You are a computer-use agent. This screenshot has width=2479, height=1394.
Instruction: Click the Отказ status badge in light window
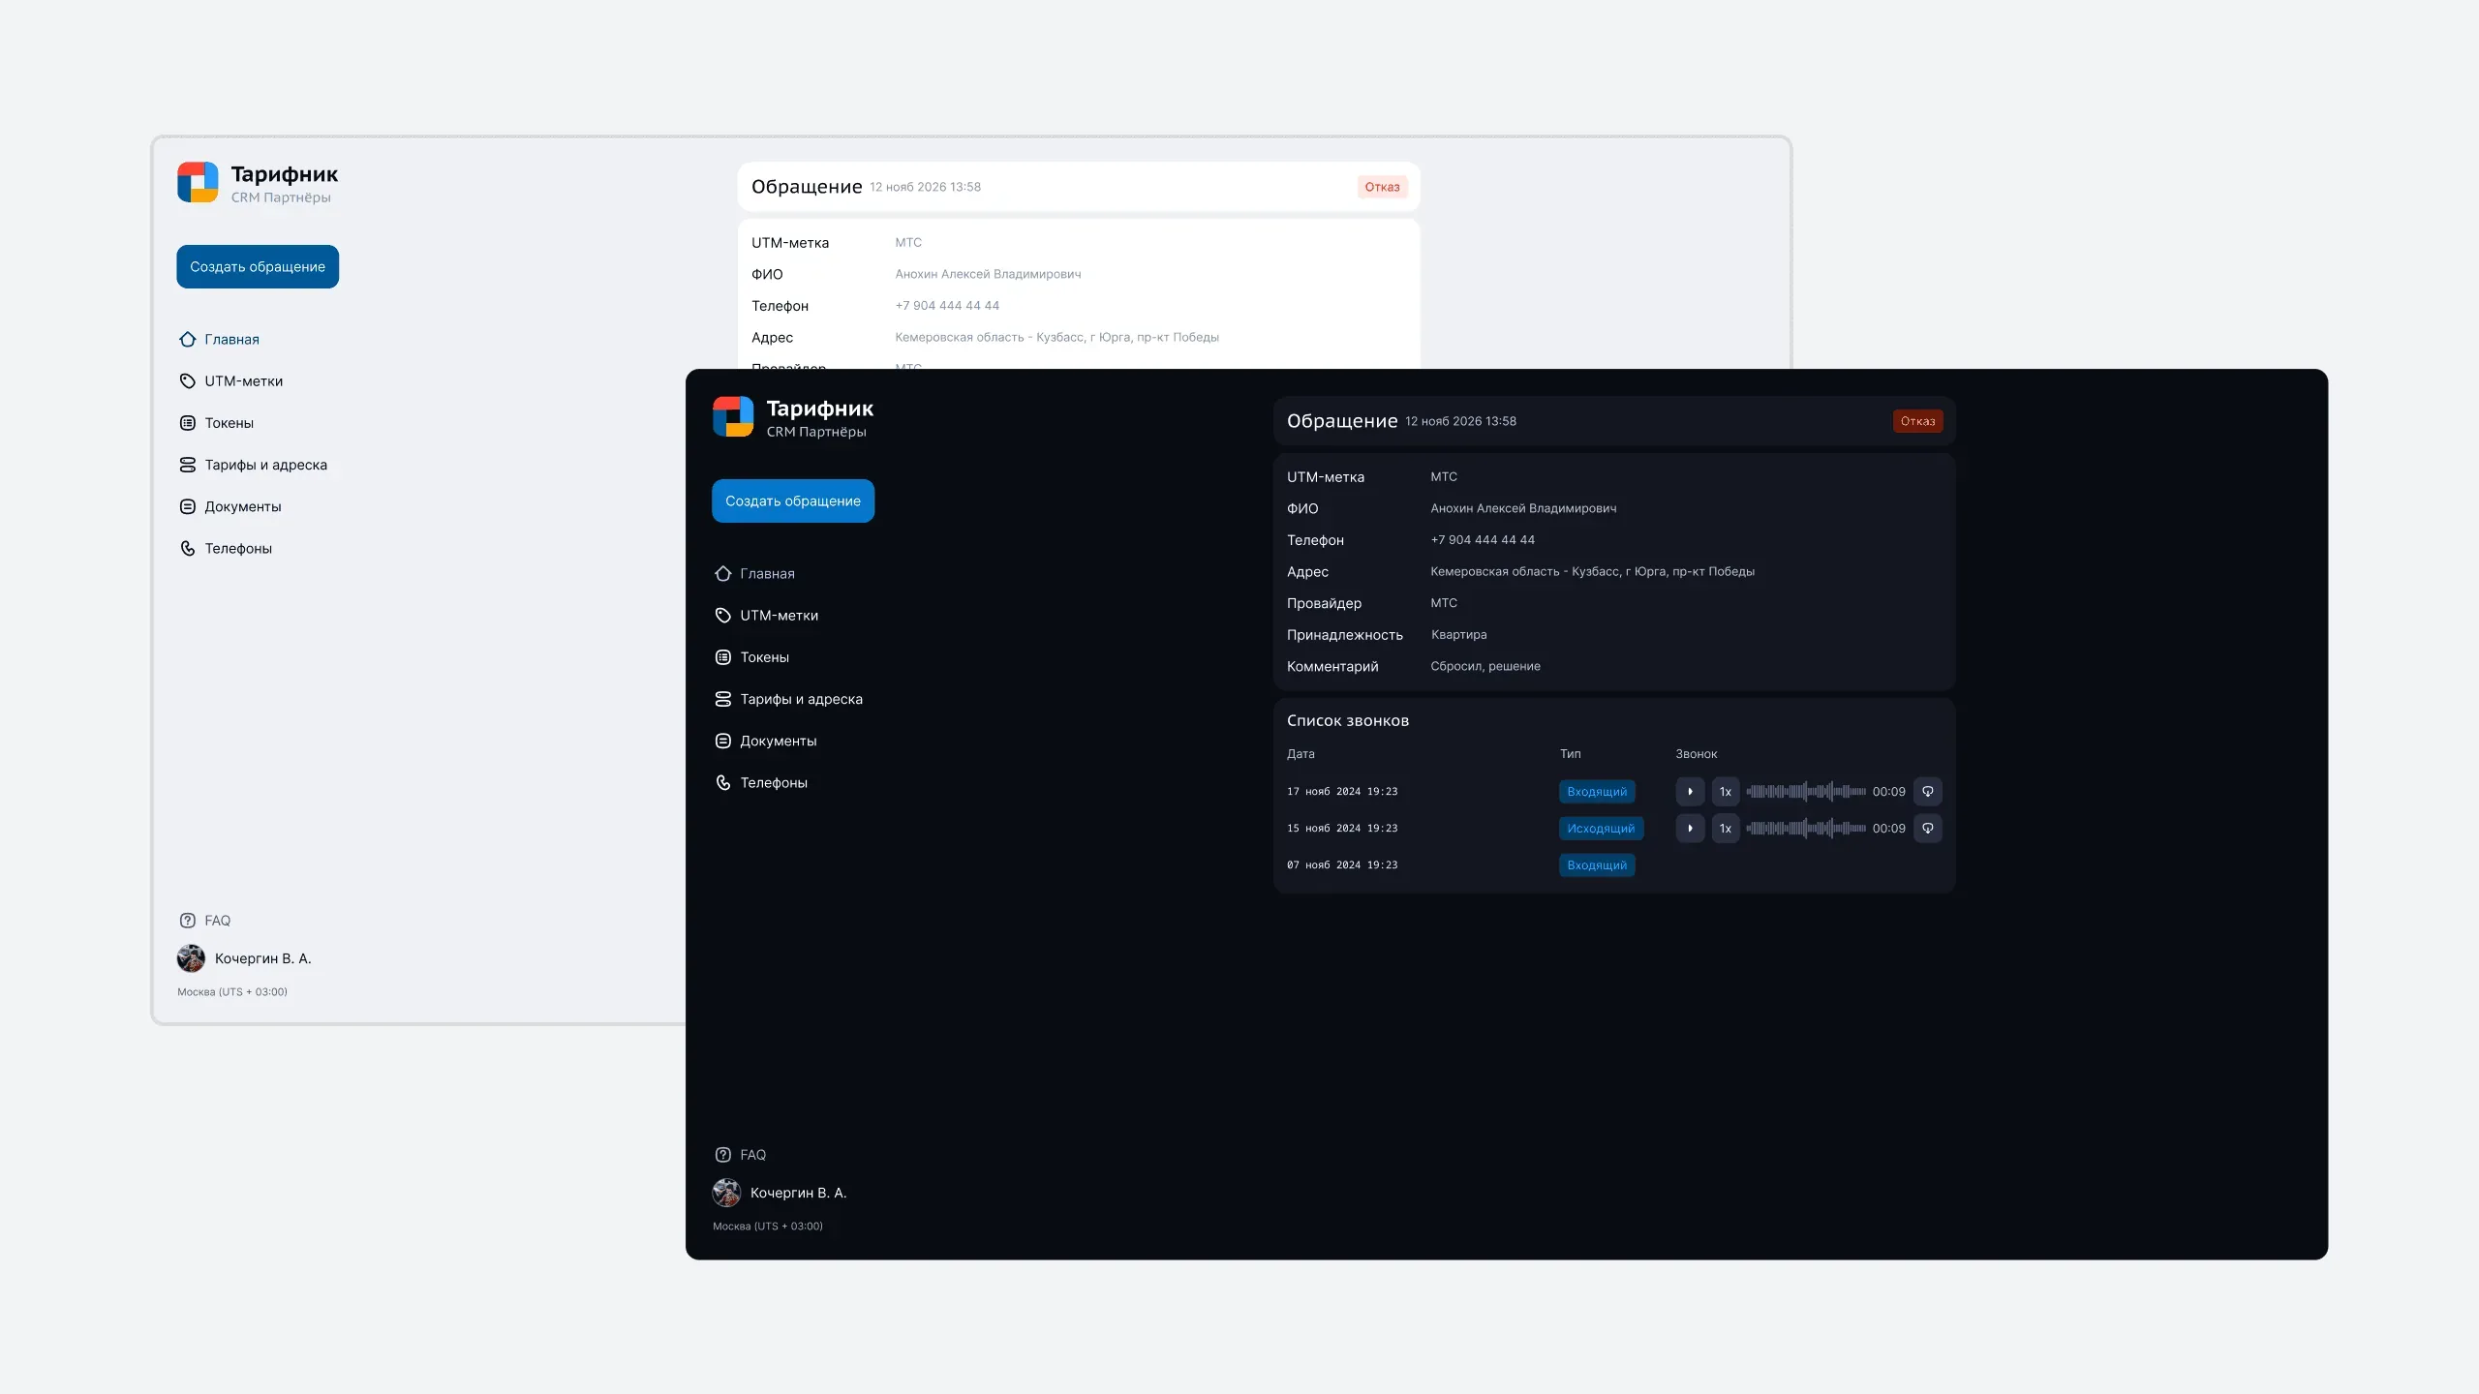point(1382,187)
